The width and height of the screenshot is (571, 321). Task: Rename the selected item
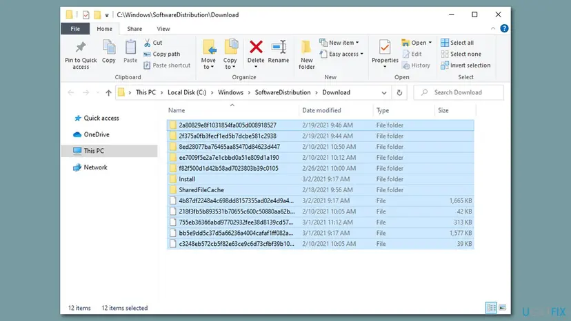pos(279,52)
